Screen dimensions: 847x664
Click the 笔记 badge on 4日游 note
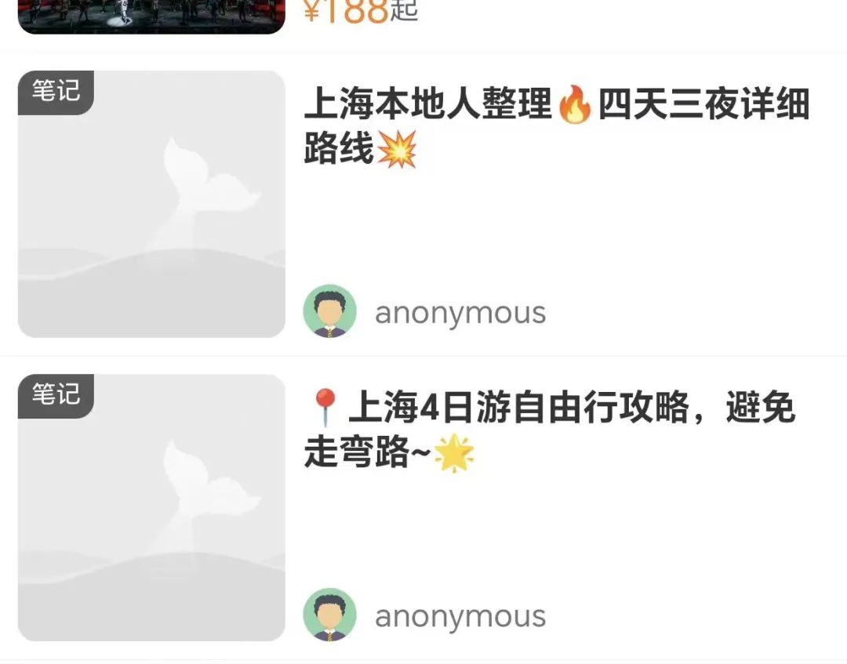[x=56, y=395]
